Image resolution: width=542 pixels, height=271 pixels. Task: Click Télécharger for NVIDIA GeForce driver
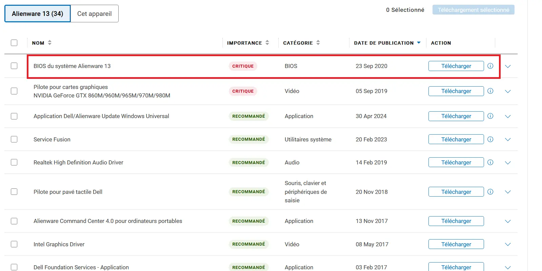(456, 91)
